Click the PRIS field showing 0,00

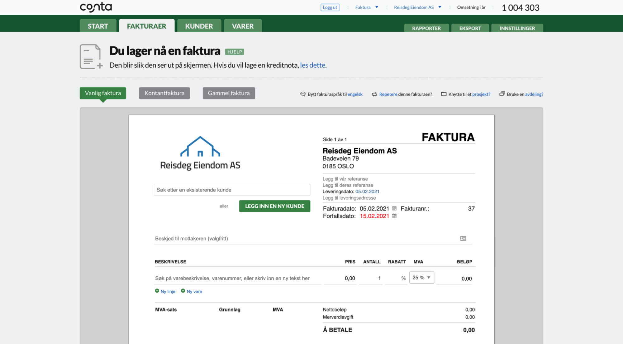[x=340, y=278]
